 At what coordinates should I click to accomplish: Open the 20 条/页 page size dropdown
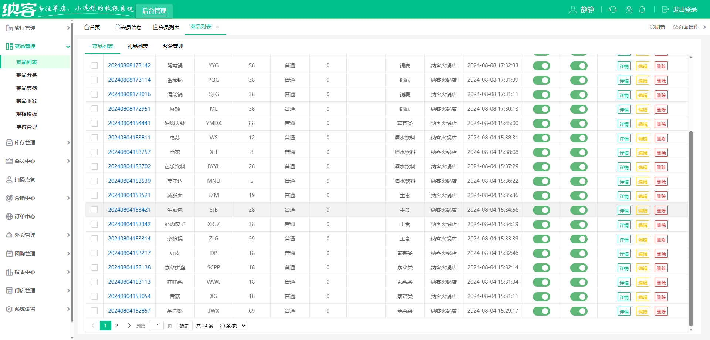[232, 326]
